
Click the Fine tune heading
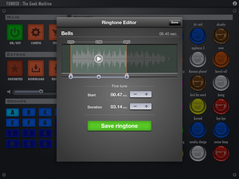click(119, 86)
